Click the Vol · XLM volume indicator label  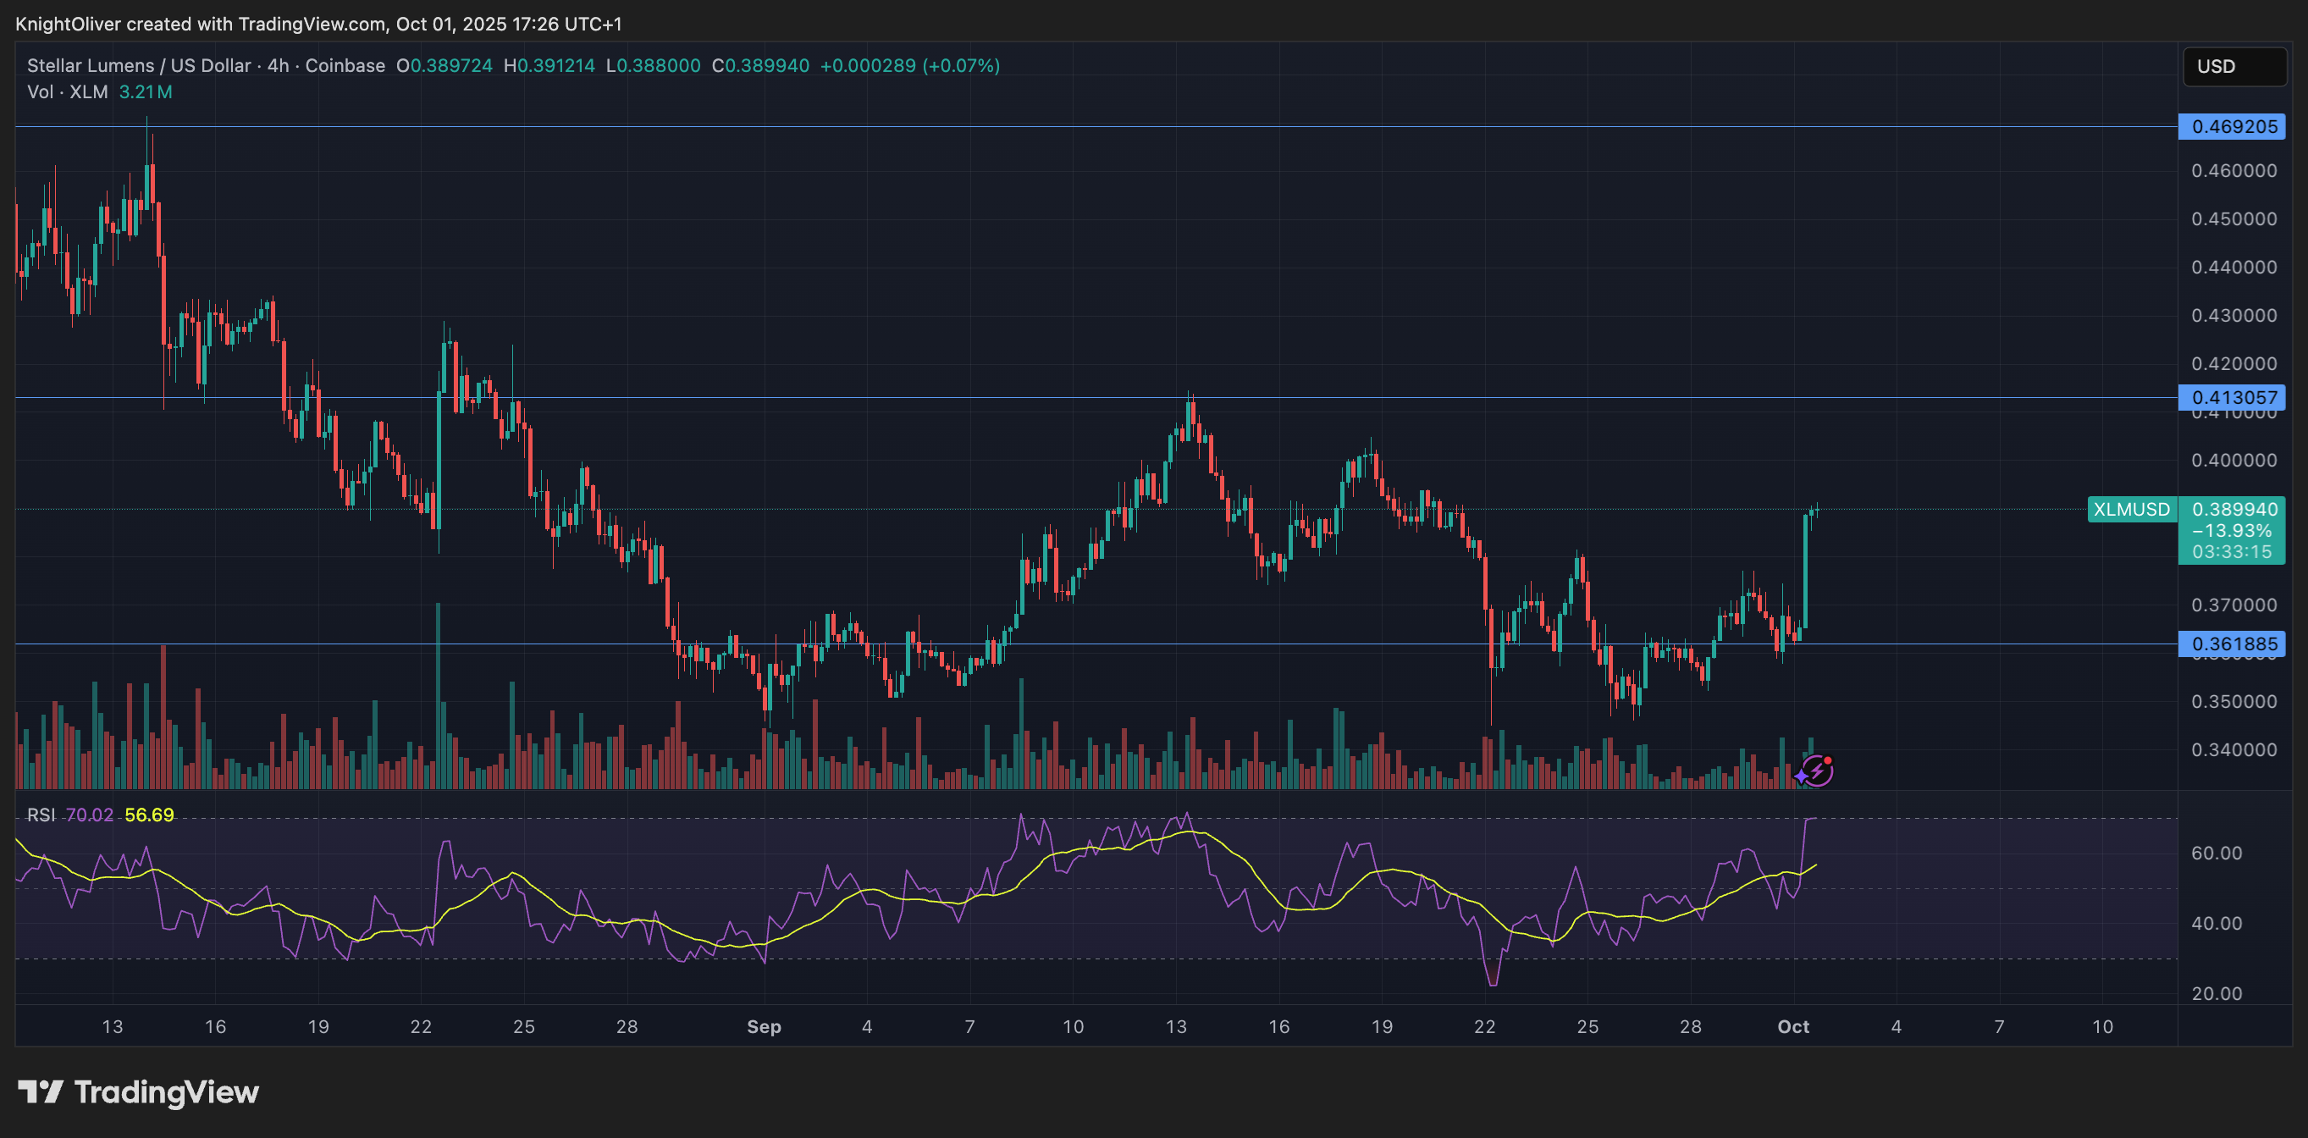66,91
